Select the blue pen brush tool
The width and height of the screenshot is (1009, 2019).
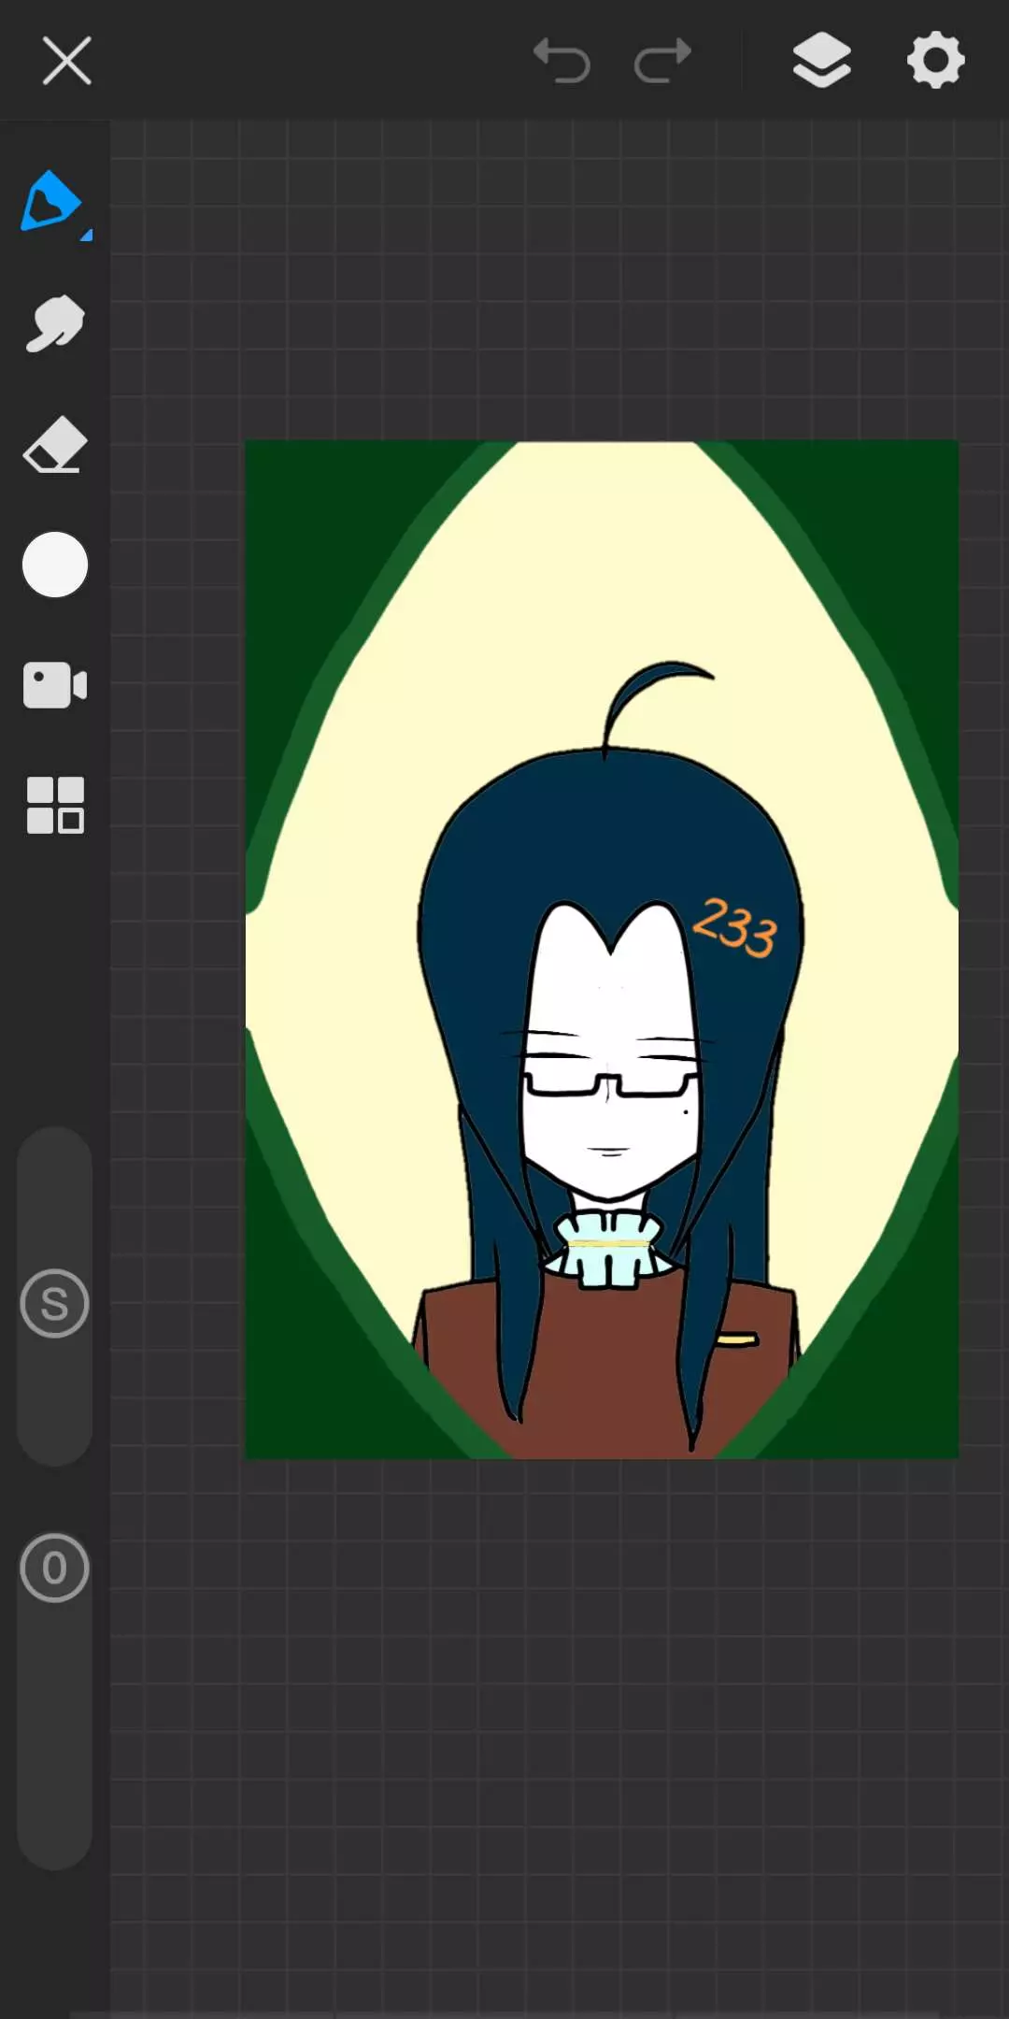(x=51, y=201)
